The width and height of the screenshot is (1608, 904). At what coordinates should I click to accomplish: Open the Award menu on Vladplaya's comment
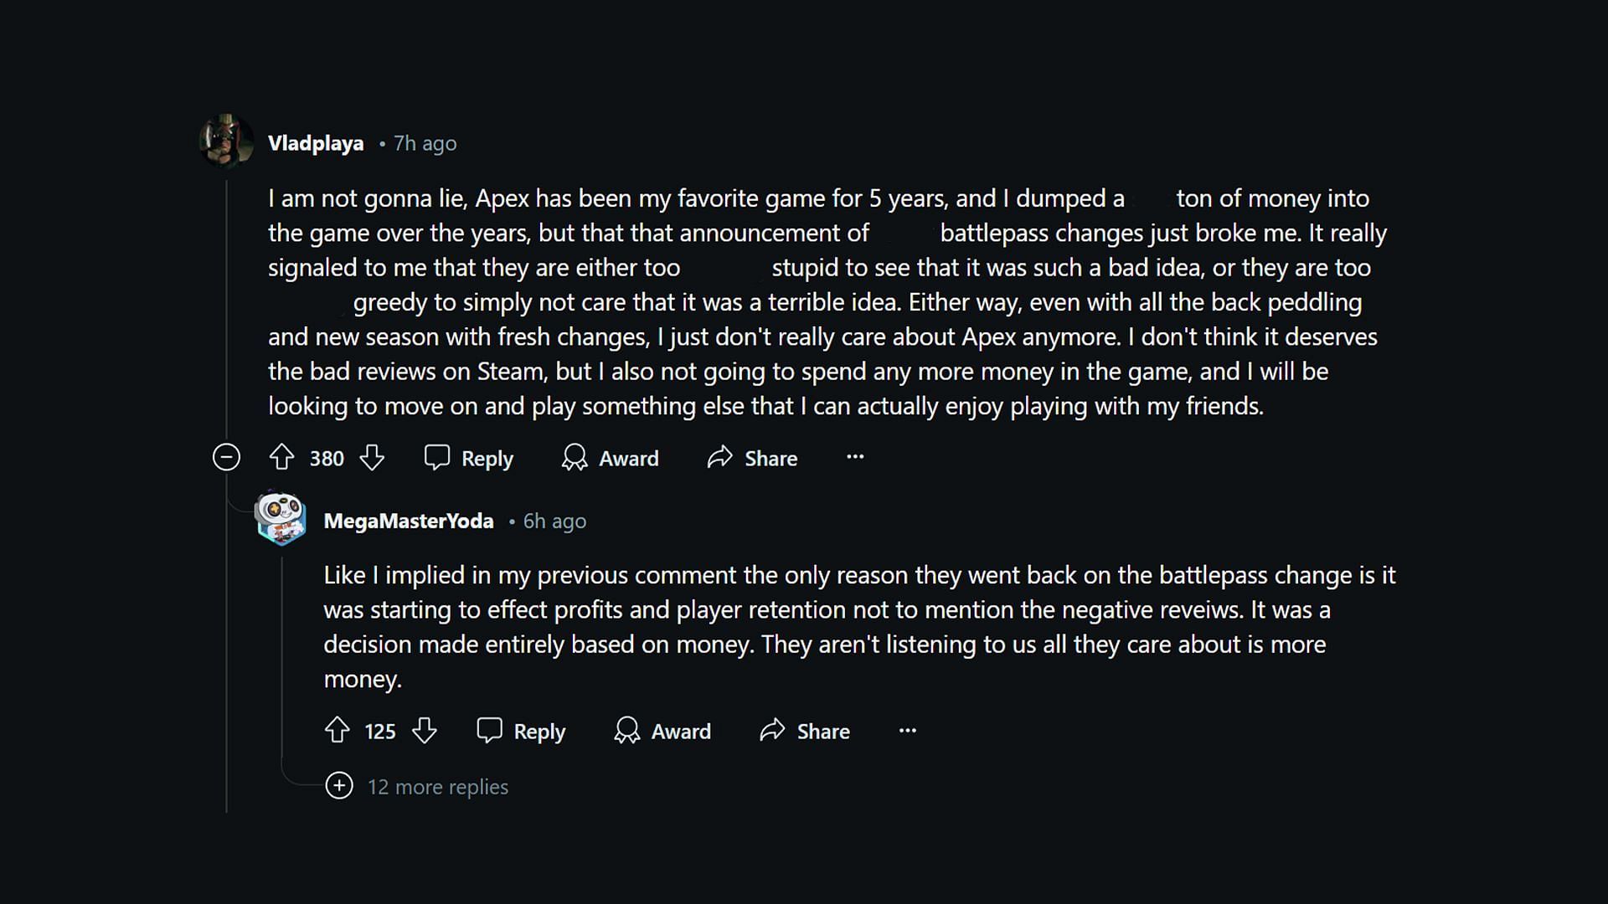pos(611,458)
